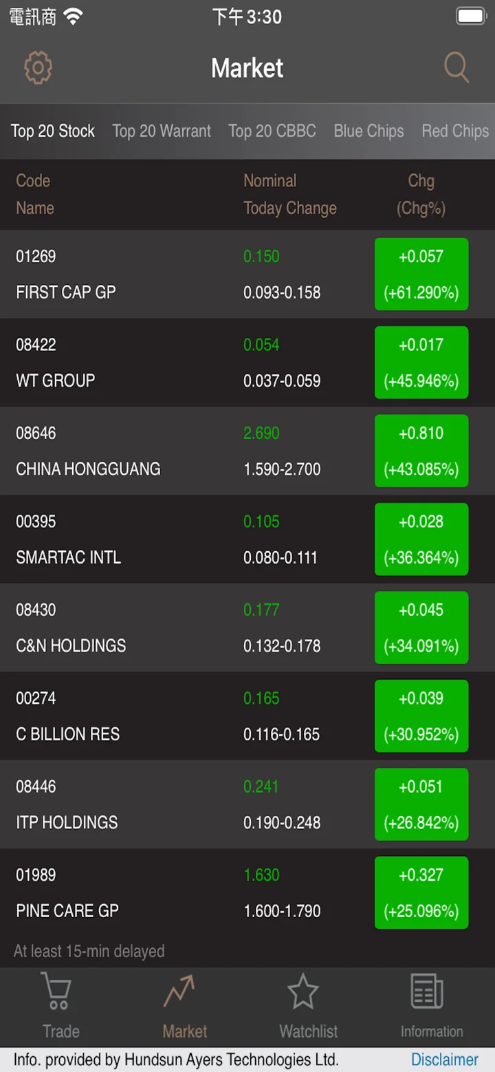Select the Market chart icon
The width and height of the screenshot is (495, 1072).
pyautogui.click(x=179, y=991)
